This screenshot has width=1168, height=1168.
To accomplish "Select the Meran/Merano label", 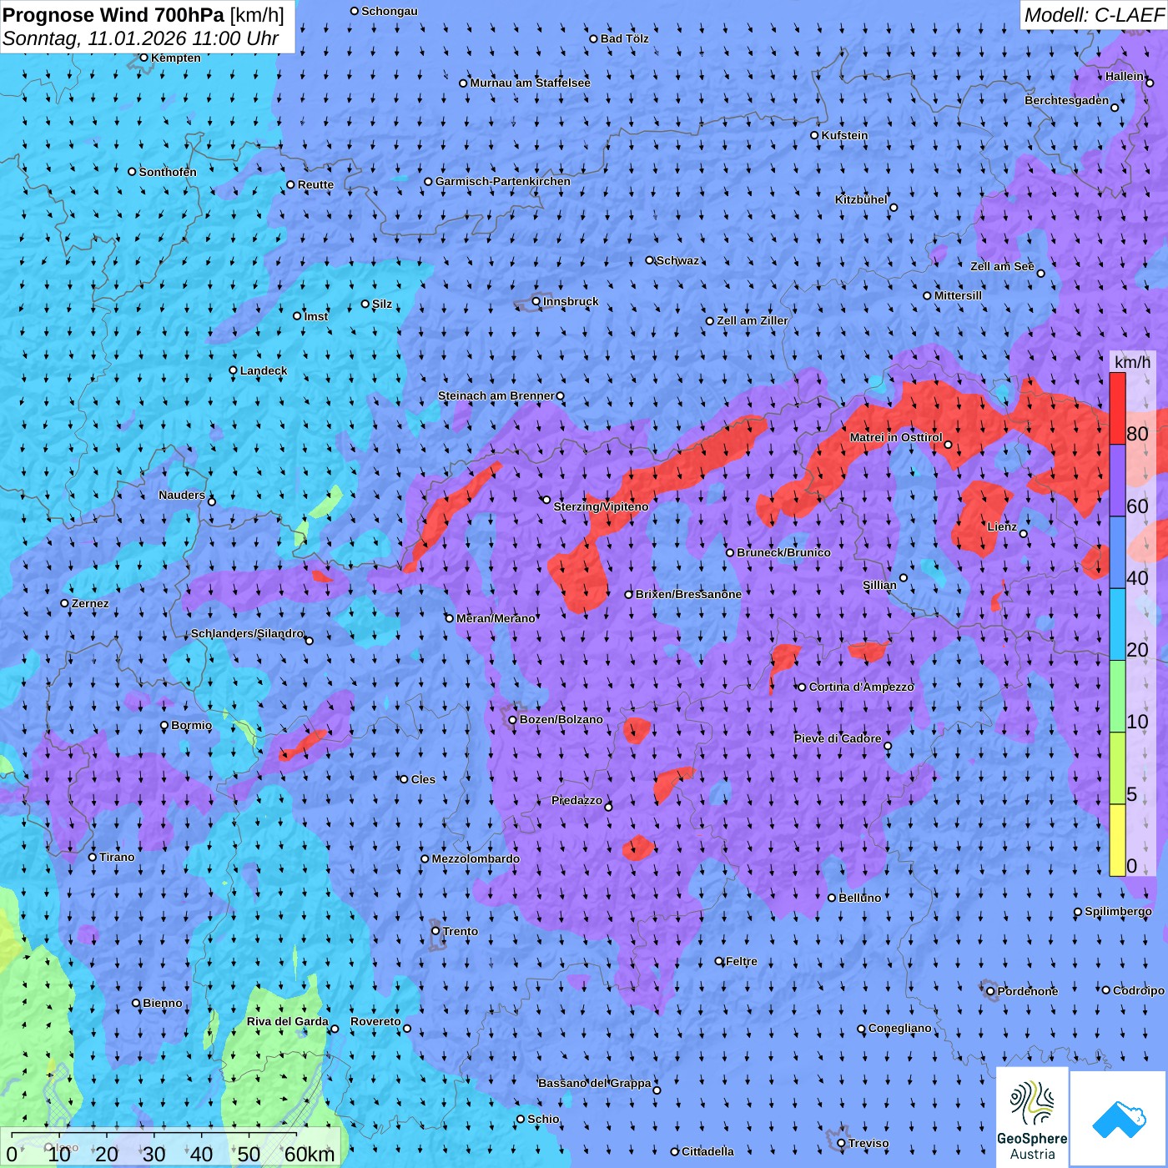I will (496, 618).
